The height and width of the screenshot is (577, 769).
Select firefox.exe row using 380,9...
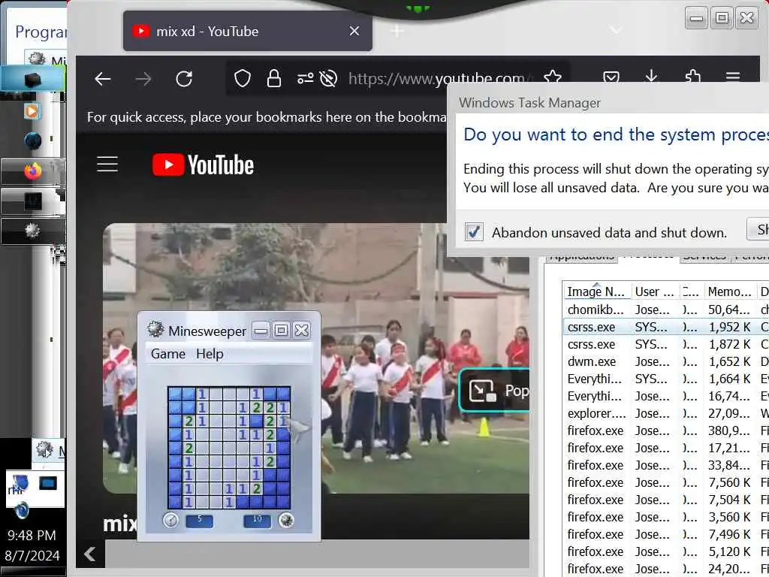(x=666, y=430)
